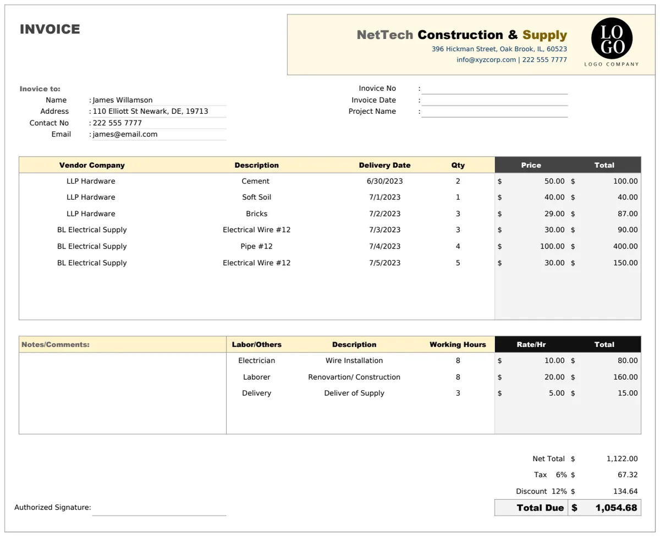Click the james@email.com email value
Image resolution: width=660 pixels, height=537 pixels.
point(125,134)
